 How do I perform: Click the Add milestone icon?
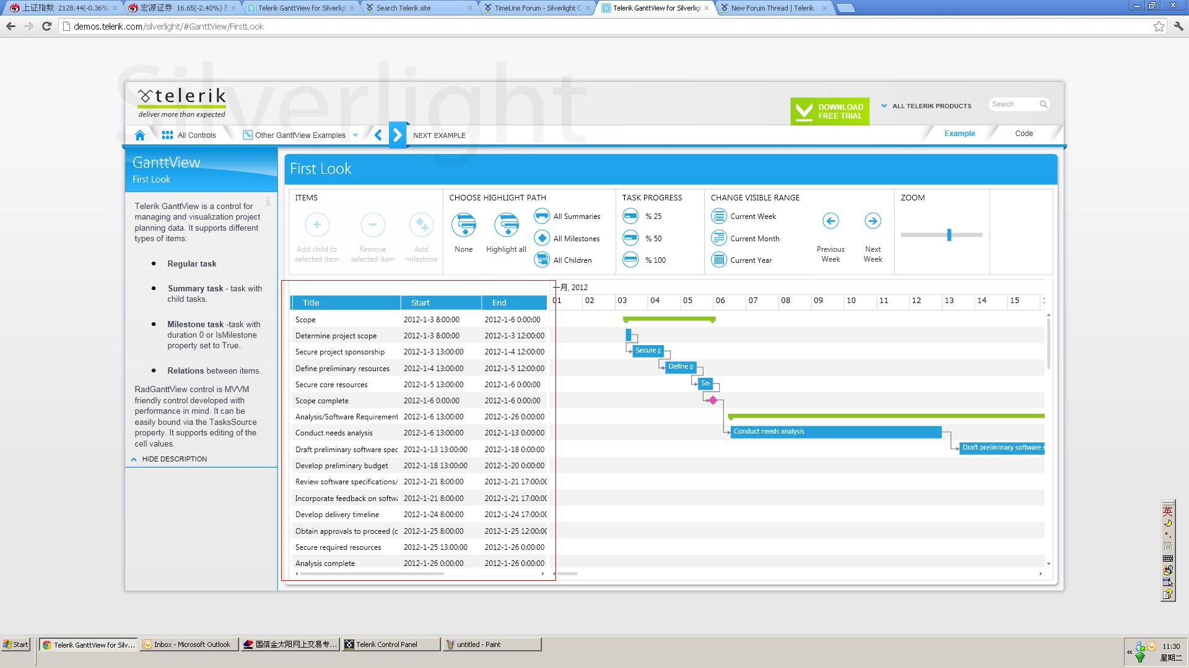click(x=421, y=225)
